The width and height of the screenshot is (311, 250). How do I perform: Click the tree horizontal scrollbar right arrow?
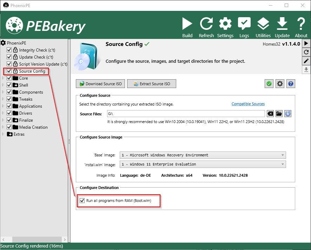coord(65,239)
